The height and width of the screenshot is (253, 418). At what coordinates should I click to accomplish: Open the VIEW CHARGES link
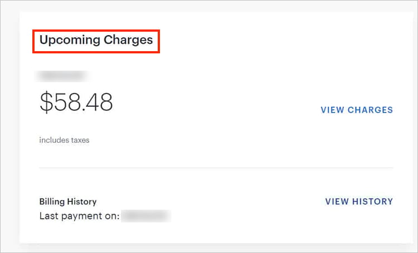tap(357, 110)
